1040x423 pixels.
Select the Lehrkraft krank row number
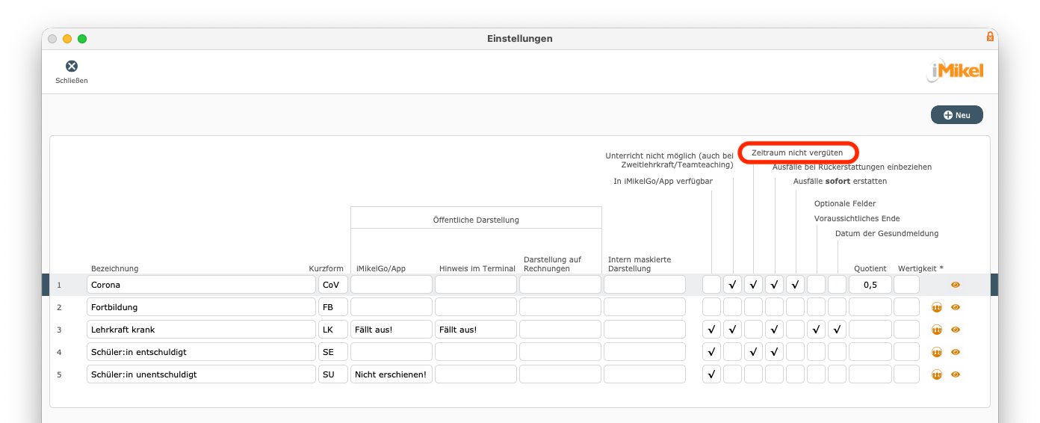pos(59,330)
